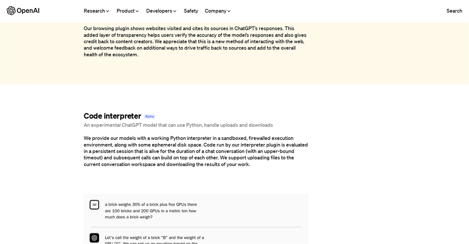Expand the chevron next to Product
Viewport: 469px width, 244px height.
137,11
